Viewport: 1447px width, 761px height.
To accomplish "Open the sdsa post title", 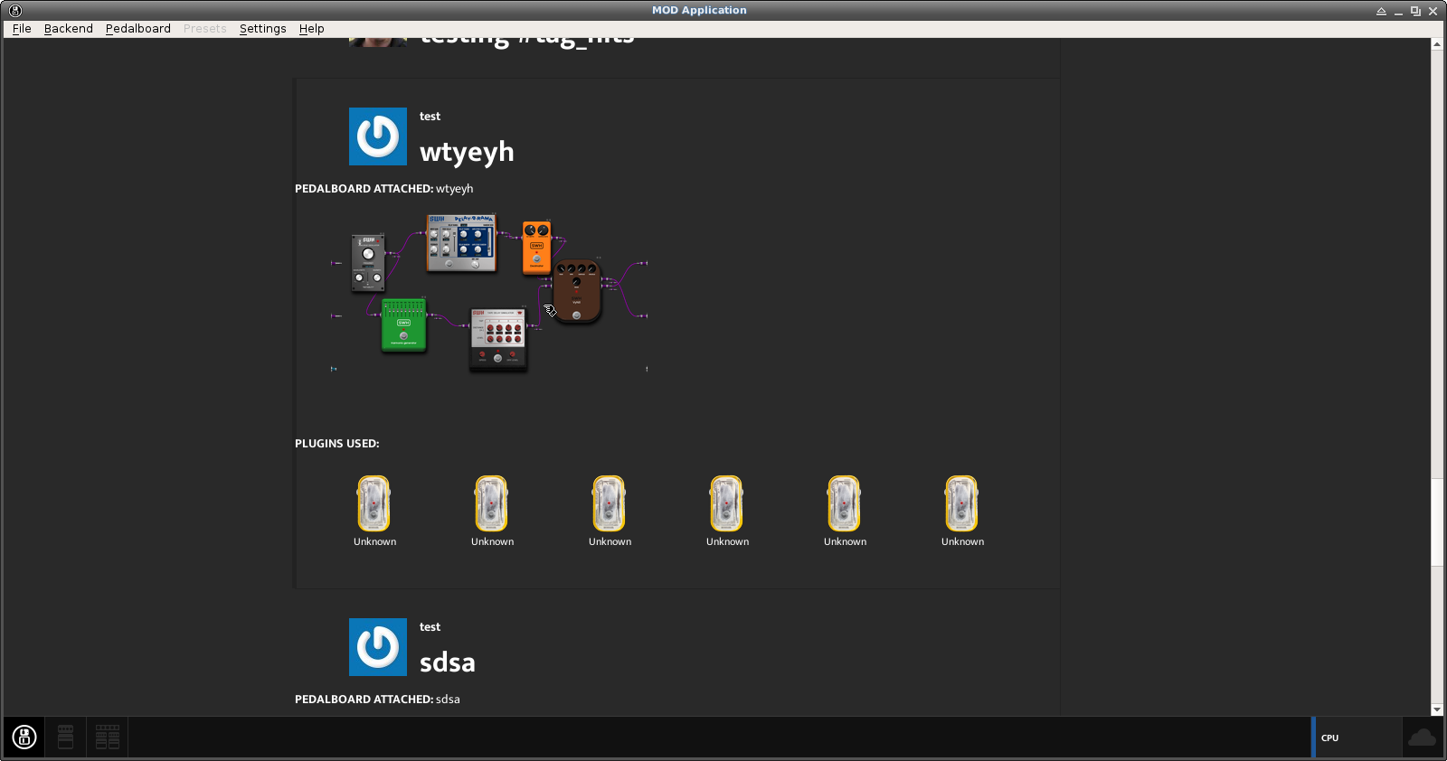I will (x=448, y=662).
